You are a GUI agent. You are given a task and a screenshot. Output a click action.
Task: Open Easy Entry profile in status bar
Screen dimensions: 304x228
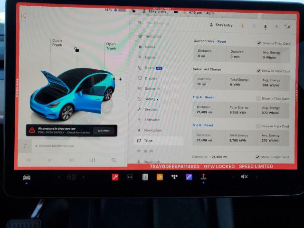[x=154, y=11]
